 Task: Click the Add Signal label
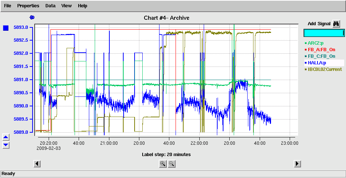pyautogui.click(x=319, y=24)
